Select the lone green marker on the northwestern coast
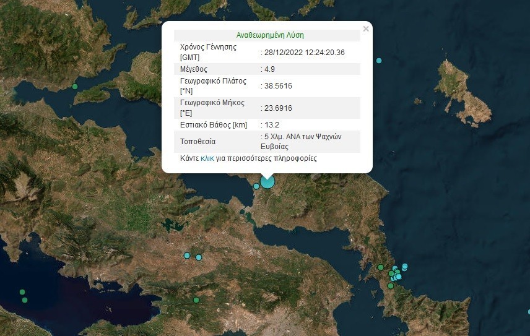530x336 pixels. [75, 87]
